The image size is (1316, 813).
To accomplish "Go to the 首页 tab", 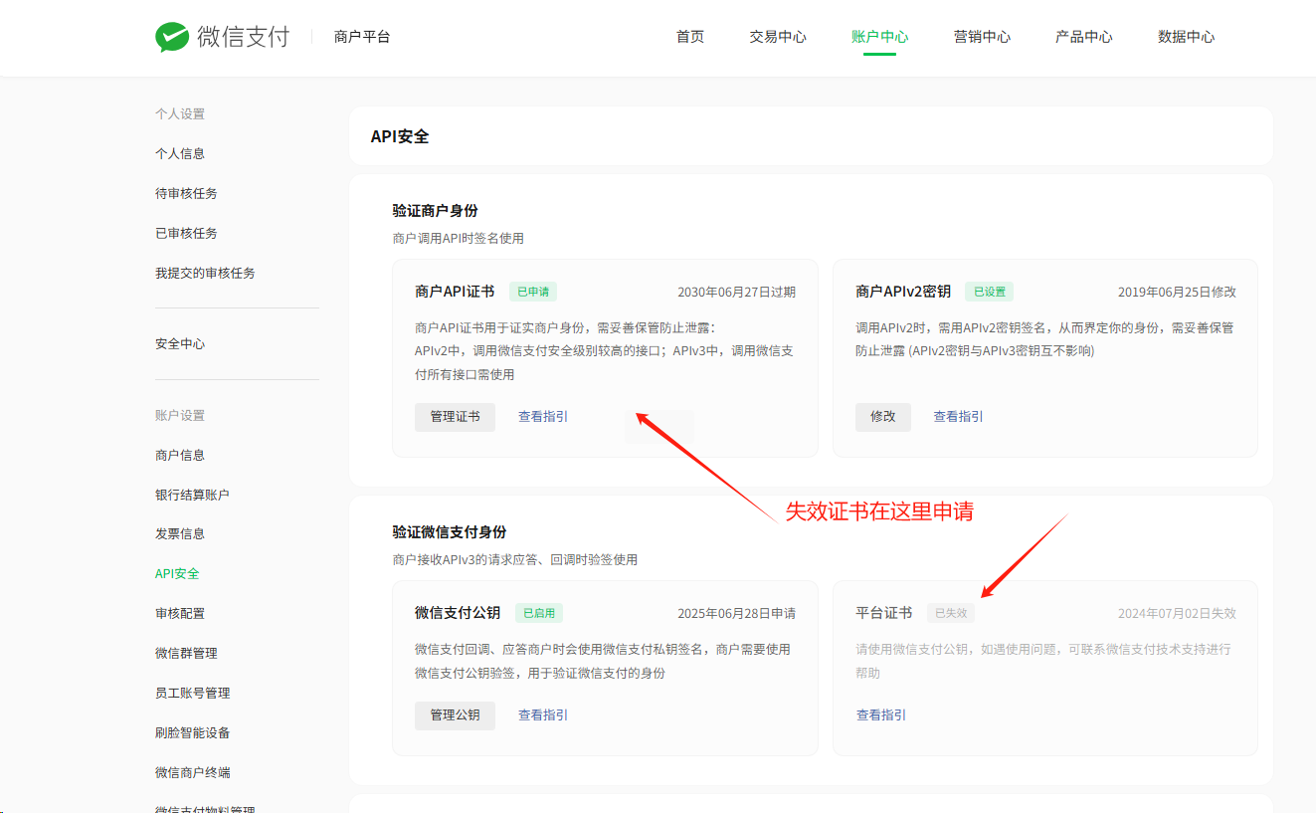I will coord(690,37).
